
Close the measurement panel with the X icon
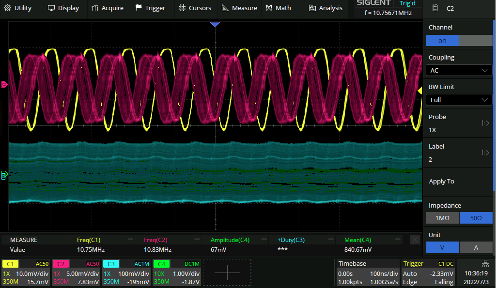click(x=415, y=240)
